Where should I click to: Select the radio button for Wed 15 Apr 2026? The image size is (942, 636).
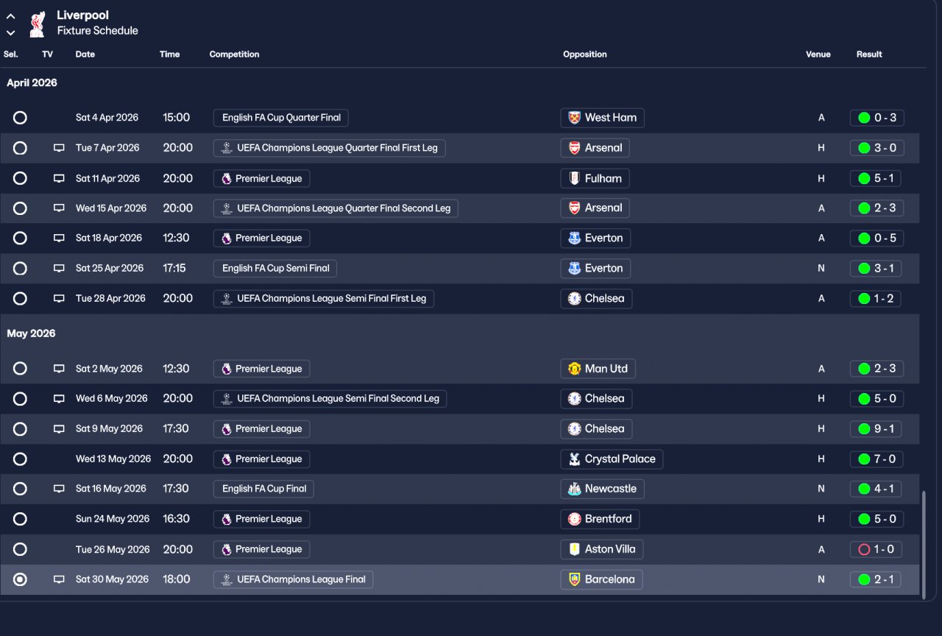coord(20,208)
